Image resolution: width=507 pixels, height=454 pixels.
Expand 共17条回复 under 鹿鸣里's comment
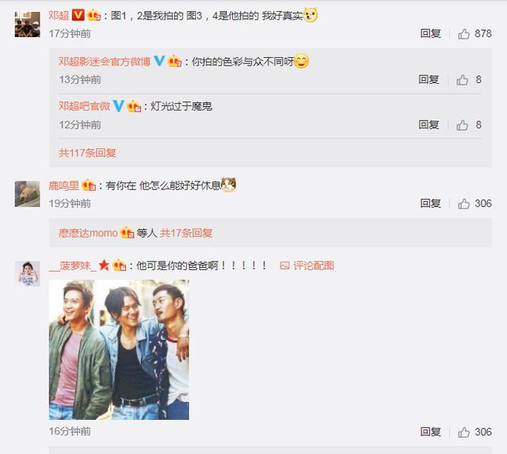click(186, 233)
